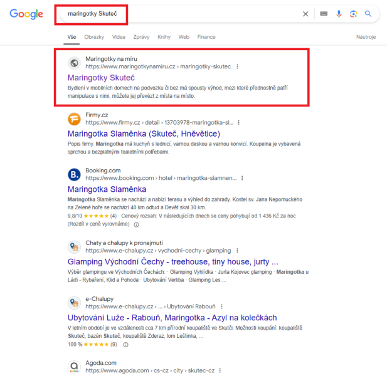Click the Booking.com B favicon
Screen dimensions: 387x376
coord(74,175)
